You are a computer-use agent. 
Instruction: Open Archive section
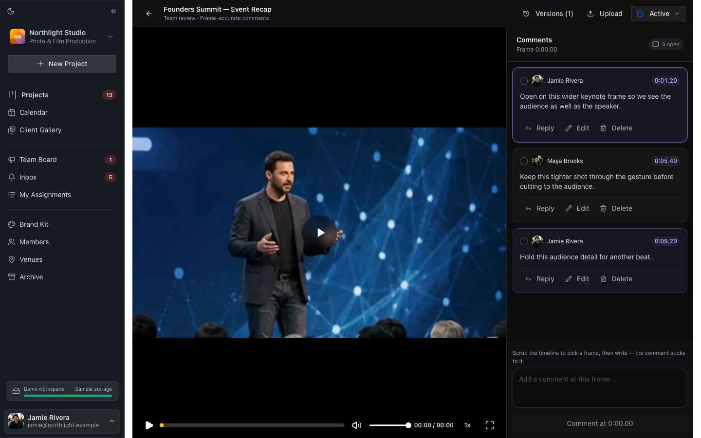(62, 277)
